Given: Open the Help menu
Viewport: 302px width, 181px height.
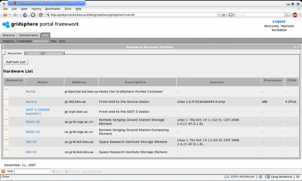Looking at the screenshot, I should [x=78, y=9].
